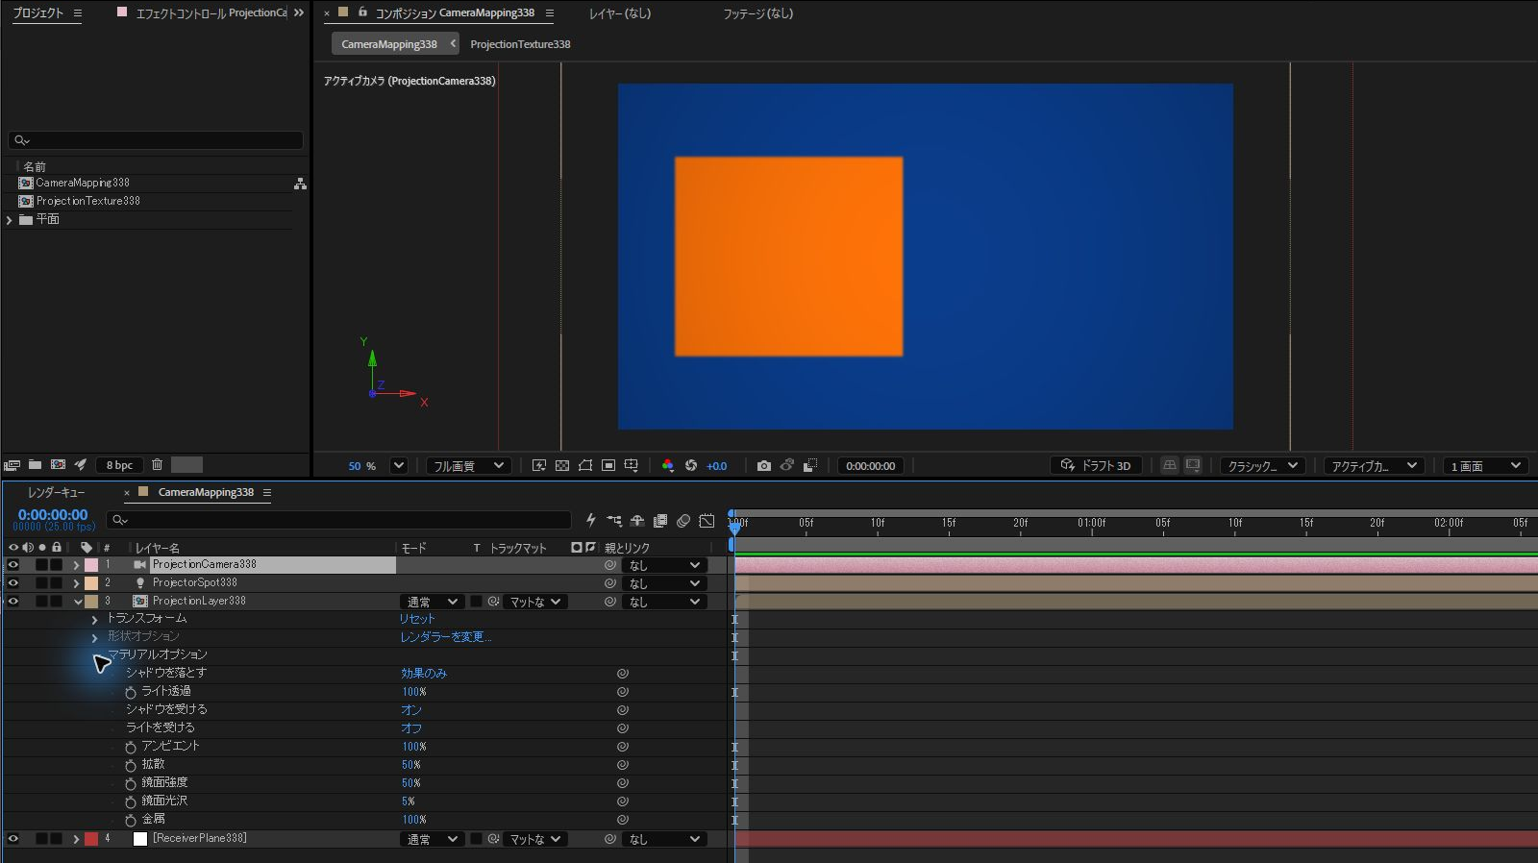Image resolution: width=1538 pixels, height=863 pixels.
Task: Show channel and color management settings
Action: [668, 466]
